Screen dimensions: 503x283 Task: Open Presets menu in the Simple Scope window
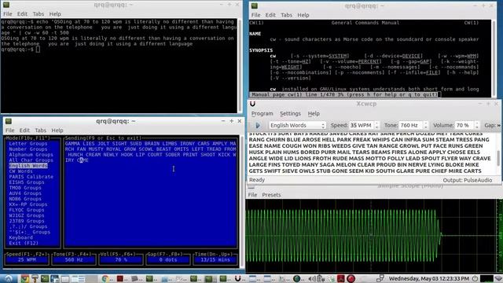(271, 195)
